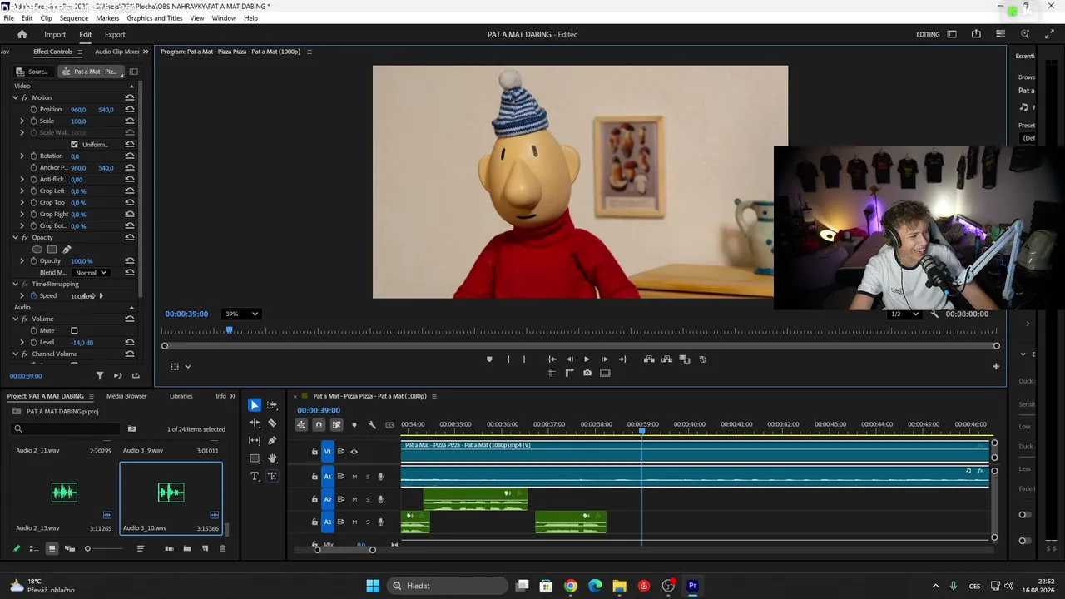Click the filter funnel in Effect Controls
Viewport: 1065px width, 599px height.
(100, 376)
